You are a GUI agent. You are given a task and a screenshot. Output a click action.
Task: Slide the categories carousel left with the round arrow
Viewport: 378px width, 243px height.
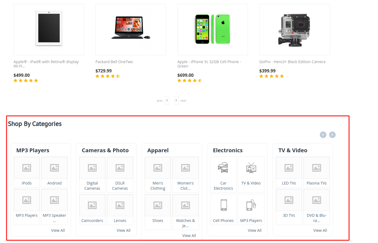tap(323, 135)
